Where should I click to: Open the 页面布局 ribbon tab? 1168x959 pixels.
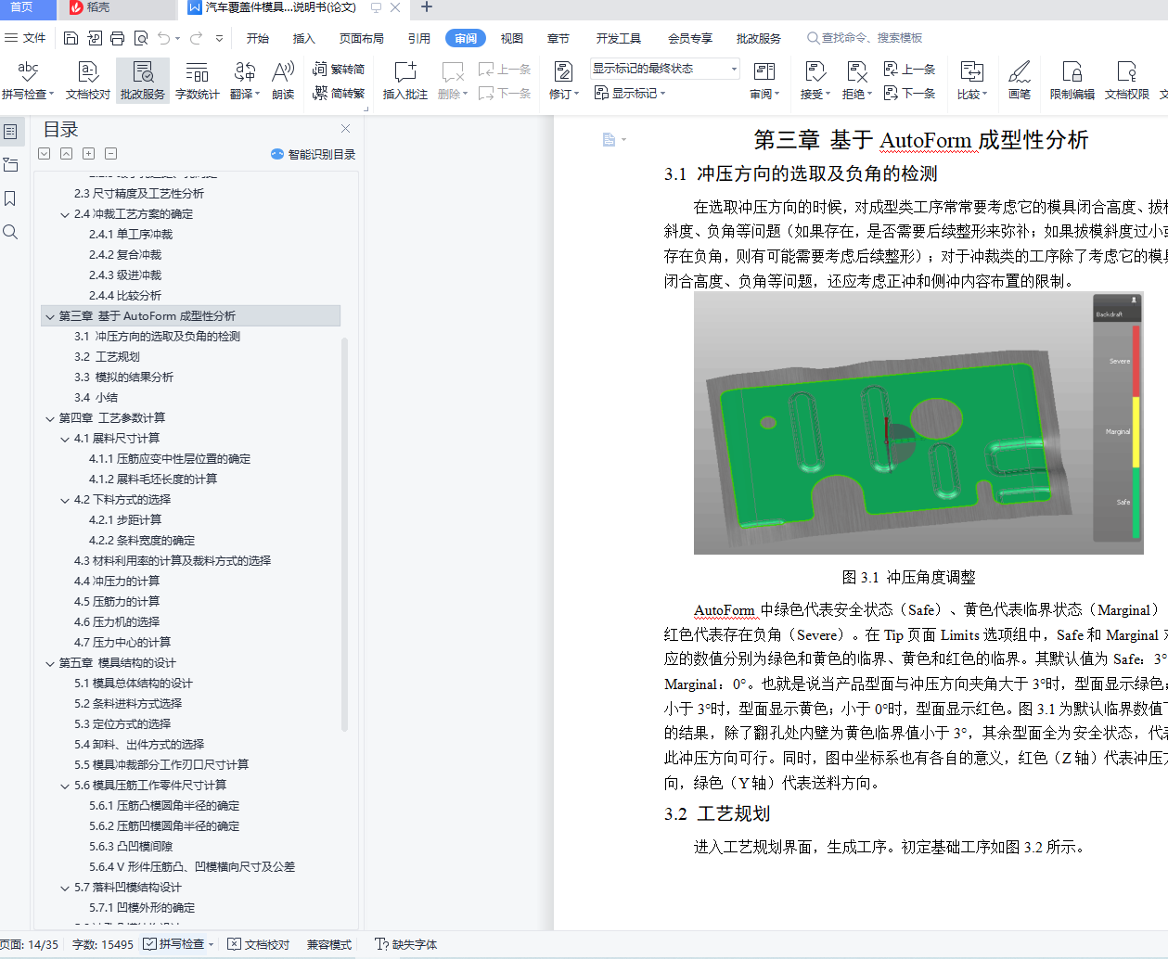pyautogui.click(x=362, y=38)
